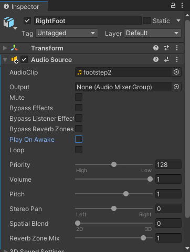
Task: Click the Inspector lock icon
Action: pos(173,5)
